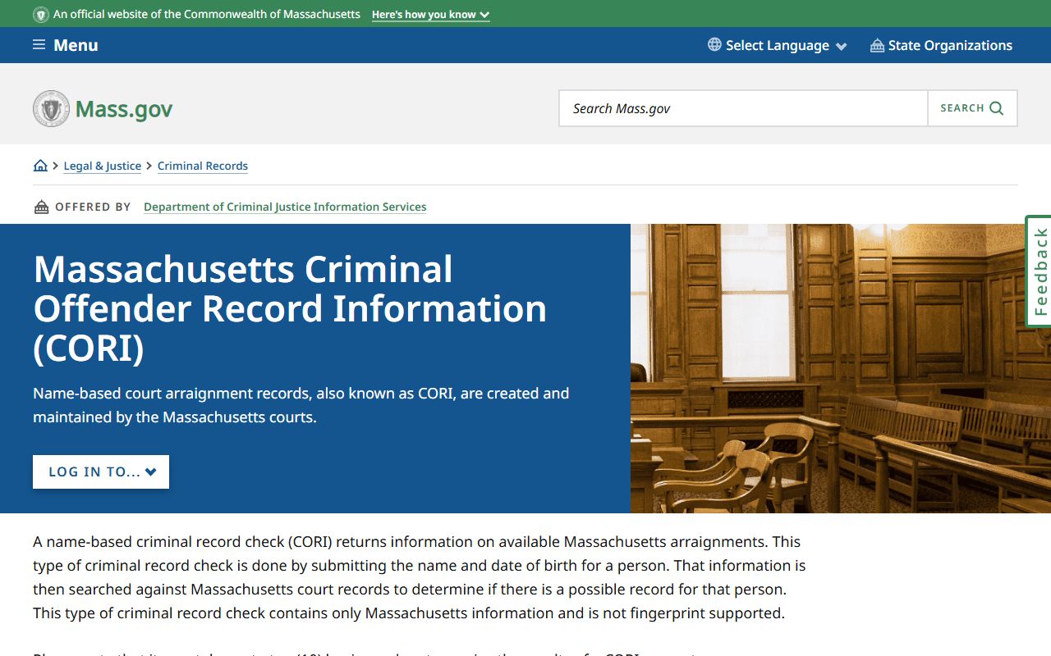Expand the LOG IN TO... dropdown button
1051x656 pixels.
(x=101, y=471)
